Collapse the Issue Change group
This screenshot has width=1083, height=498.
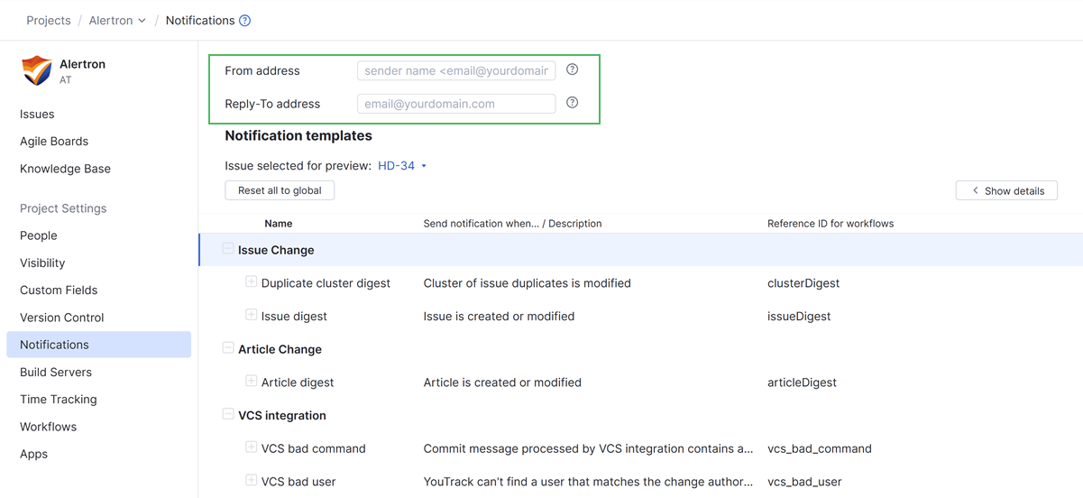click(228, 249)
